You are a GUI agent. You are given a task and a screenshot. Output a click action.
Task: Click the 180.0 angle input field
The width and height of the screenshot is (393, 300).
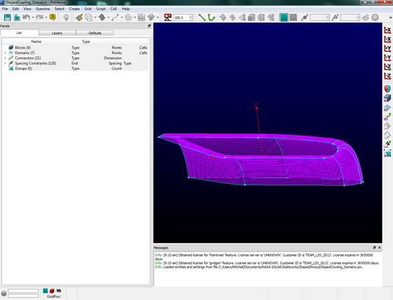(x=182, y=18)
